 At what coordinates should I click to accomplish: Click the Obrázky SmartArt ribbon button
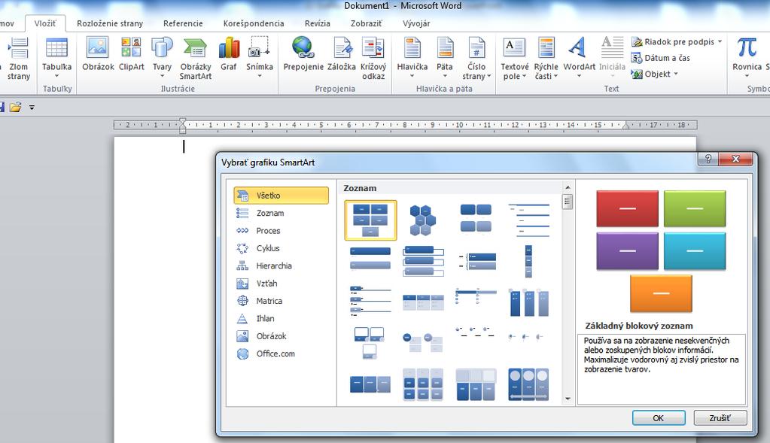pos(196,59)
